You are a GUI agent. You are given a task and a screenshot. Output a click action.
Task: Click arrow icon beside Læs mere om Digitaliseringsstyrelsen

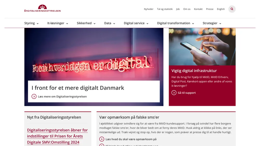[34, 96]
